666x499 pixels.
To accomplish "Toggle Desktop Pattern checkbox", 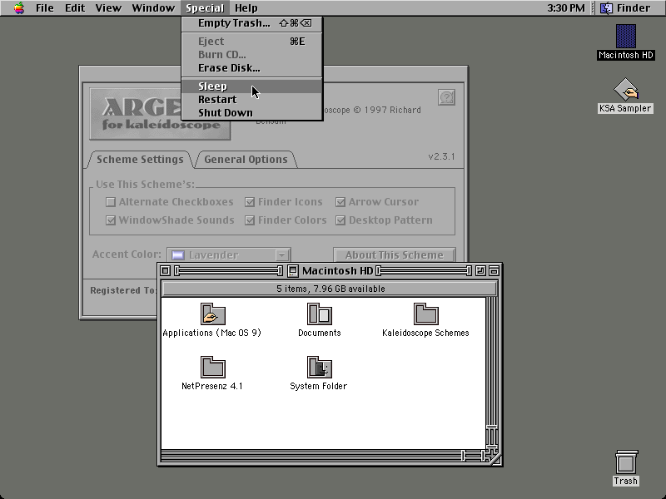I will point(340,220).
